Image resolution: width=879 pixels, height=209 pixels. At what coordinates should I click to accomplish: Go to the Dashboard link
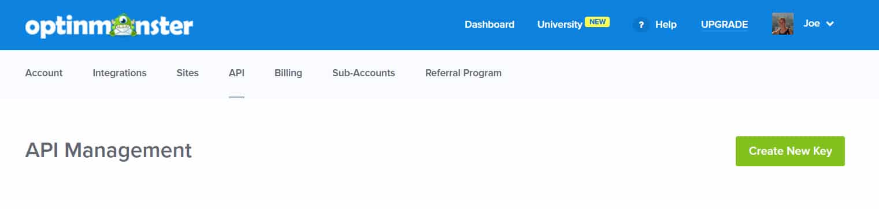coord(489,24)
